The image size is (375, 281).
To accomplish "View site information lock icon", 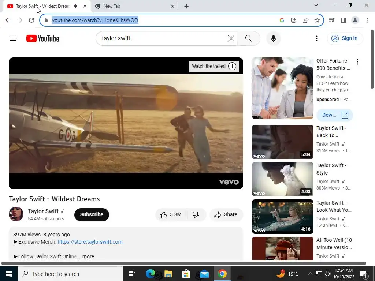I will click(46, 20).
